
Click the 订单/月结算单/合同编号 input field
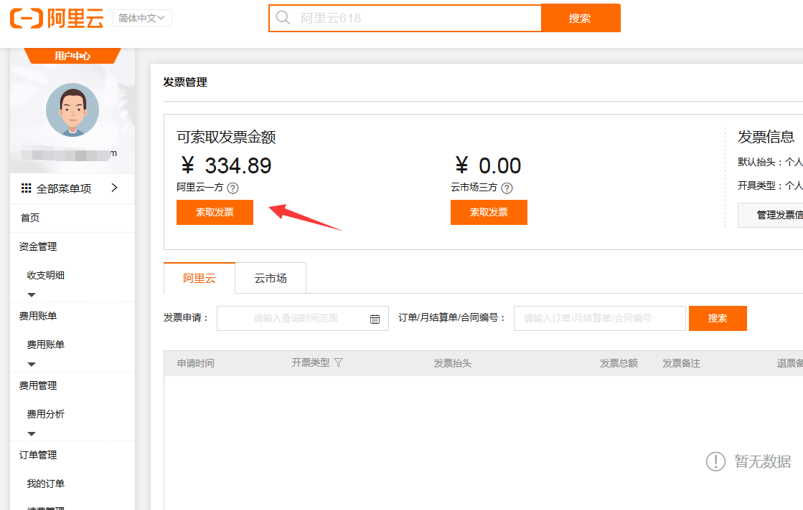coord(599,318)
